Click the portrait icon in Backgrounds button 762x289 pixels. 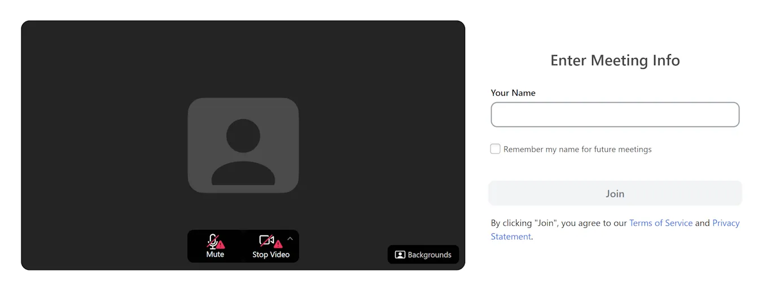[x=400, y=255]
